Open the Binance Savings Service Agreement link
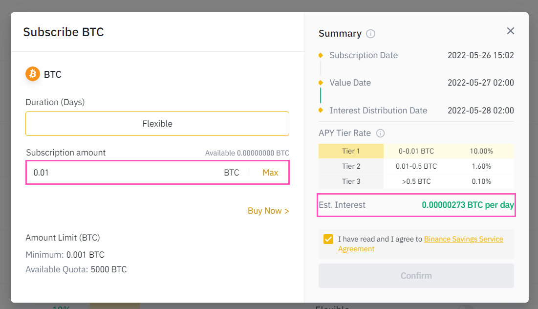538x309 pixels. coord(463,239)
